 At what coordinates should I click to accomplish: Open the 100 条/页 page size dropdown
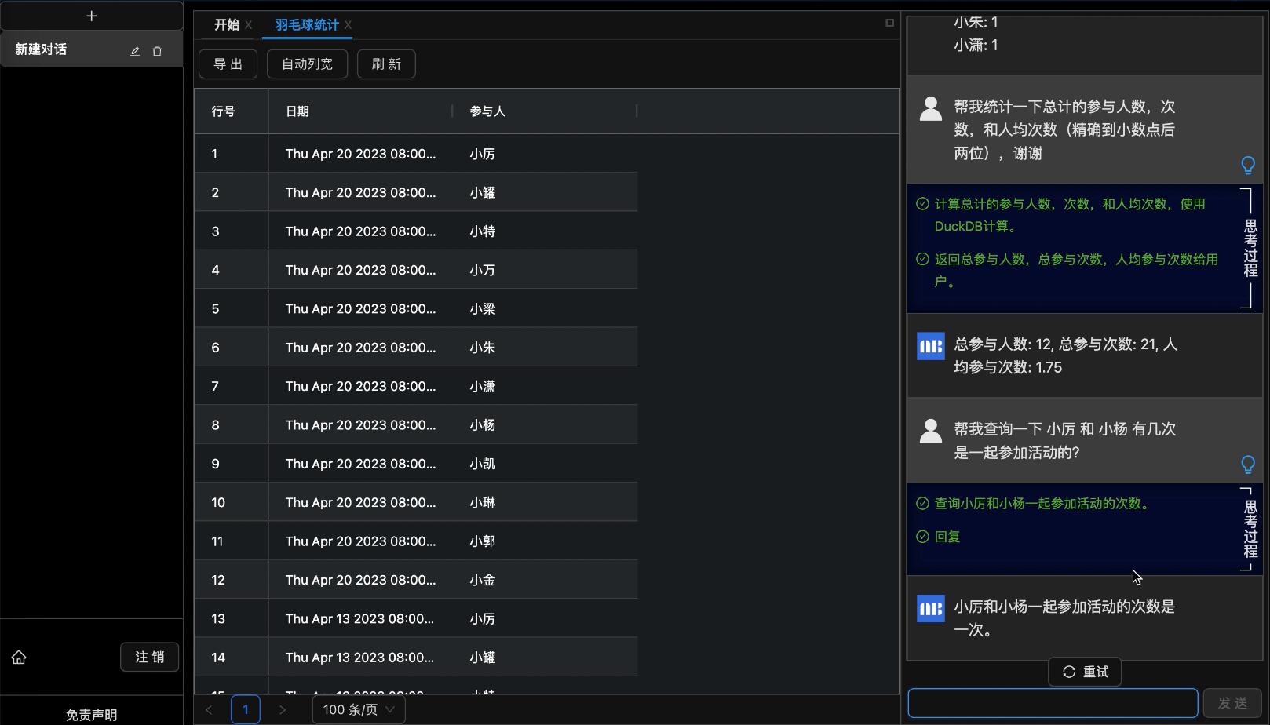click(x=359, y=709)
